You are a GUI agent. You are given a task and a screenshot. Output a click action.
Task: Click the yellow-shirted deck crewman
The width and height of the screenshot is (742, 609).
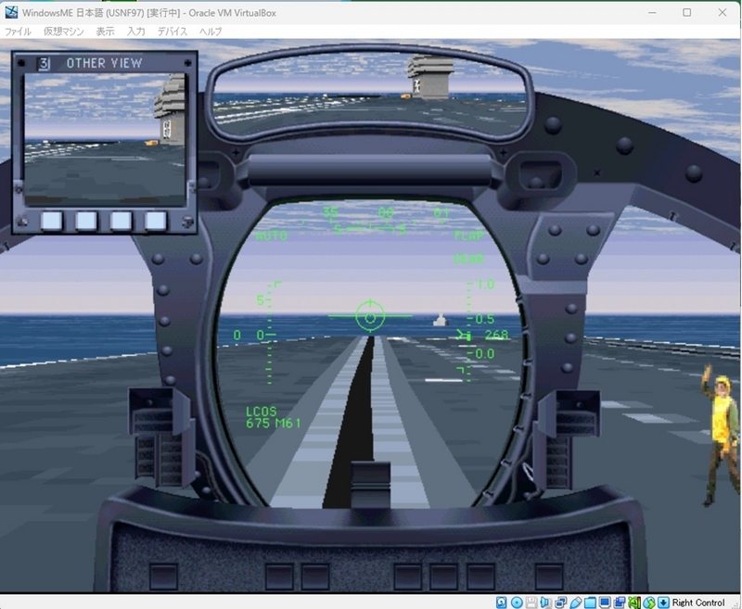(720, 434)
